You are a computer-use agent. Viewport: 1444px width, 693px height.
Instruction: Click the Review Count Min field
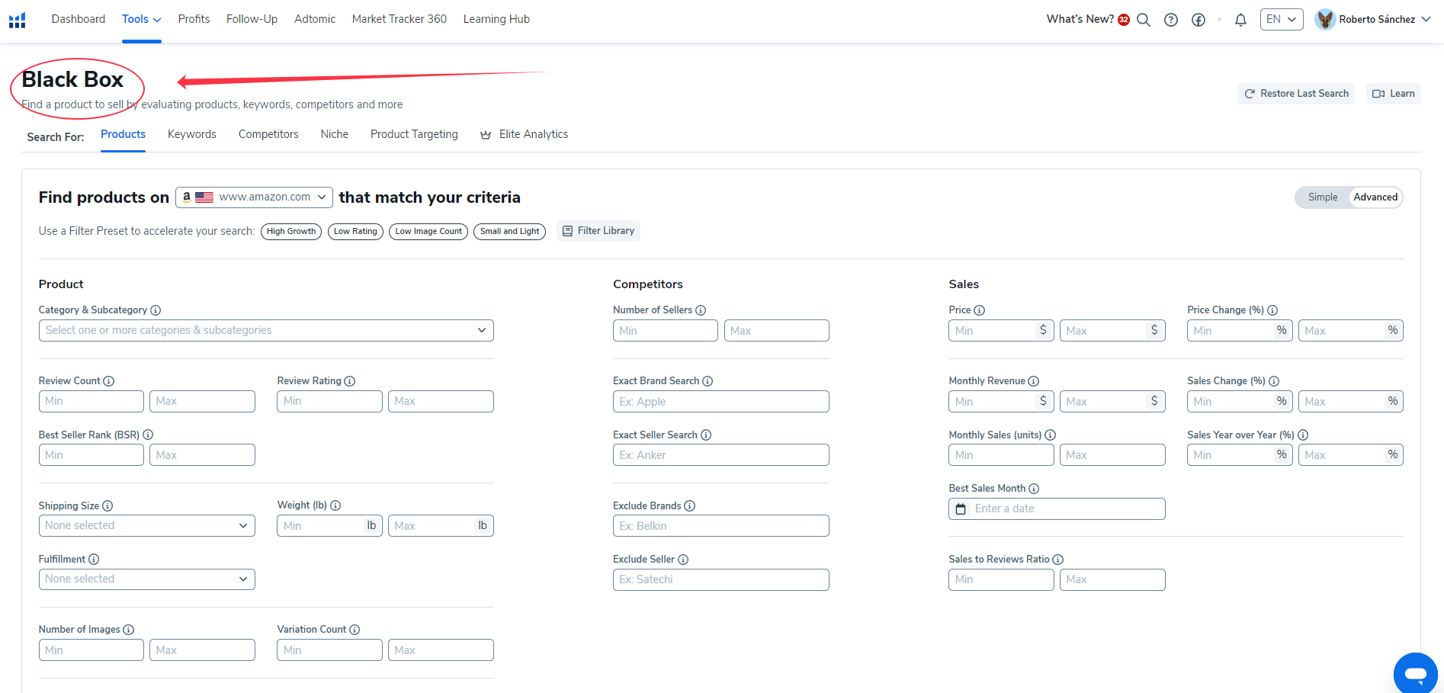[91, 402]
